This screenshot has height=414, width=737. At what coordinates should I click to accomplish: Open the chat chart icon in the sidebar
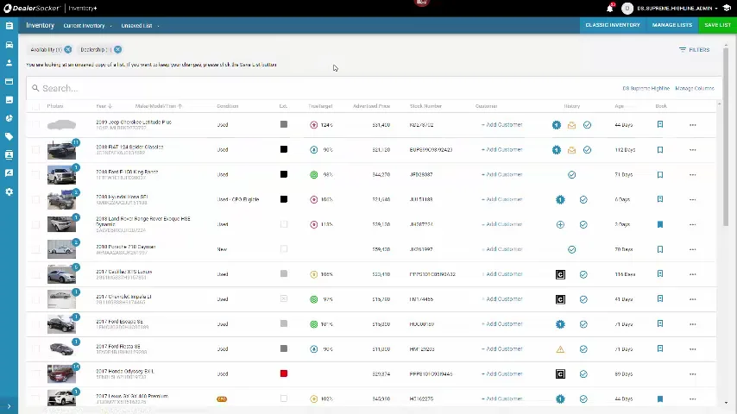[x=9, y=173]
